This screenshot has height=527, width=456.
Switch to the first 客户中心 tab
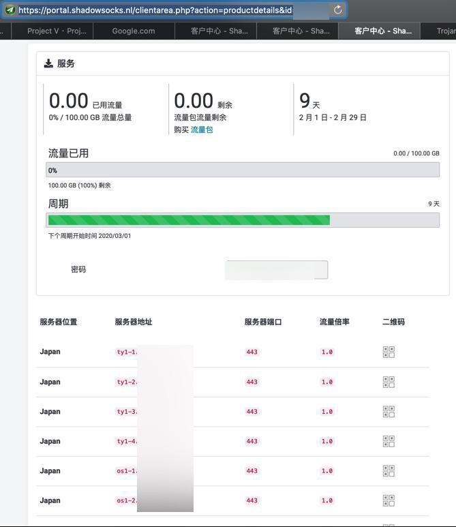[216, 31]
